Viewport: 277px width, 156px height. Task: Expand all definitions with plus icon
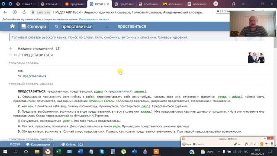(10, 48)
